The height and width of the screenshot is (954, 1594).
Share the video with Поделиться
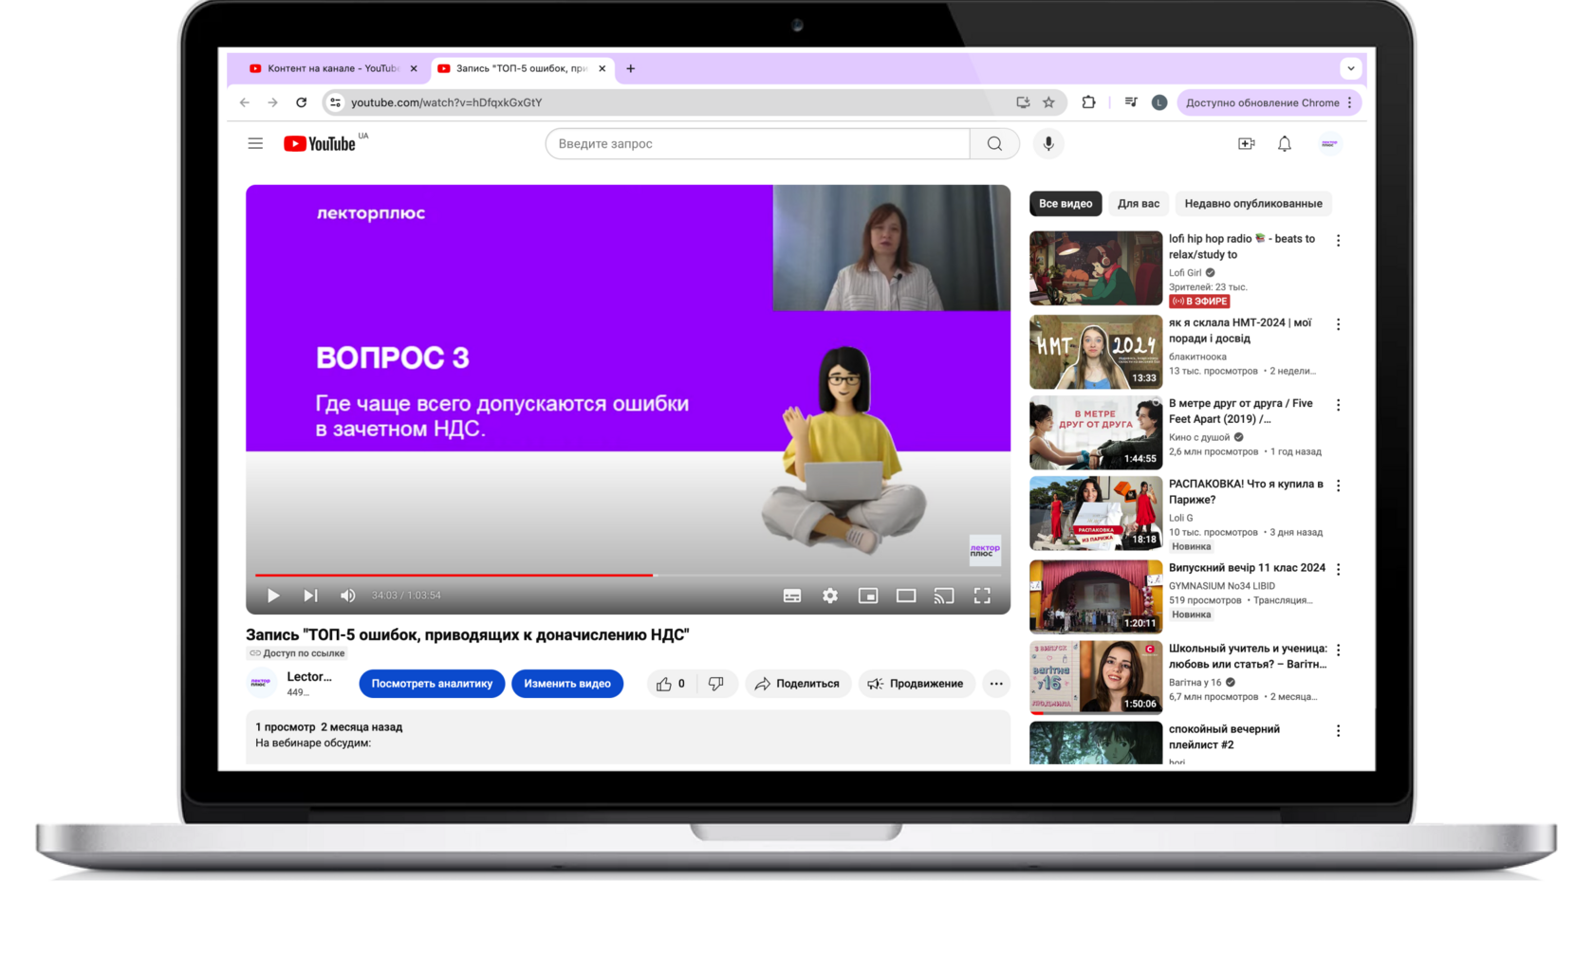798,684
